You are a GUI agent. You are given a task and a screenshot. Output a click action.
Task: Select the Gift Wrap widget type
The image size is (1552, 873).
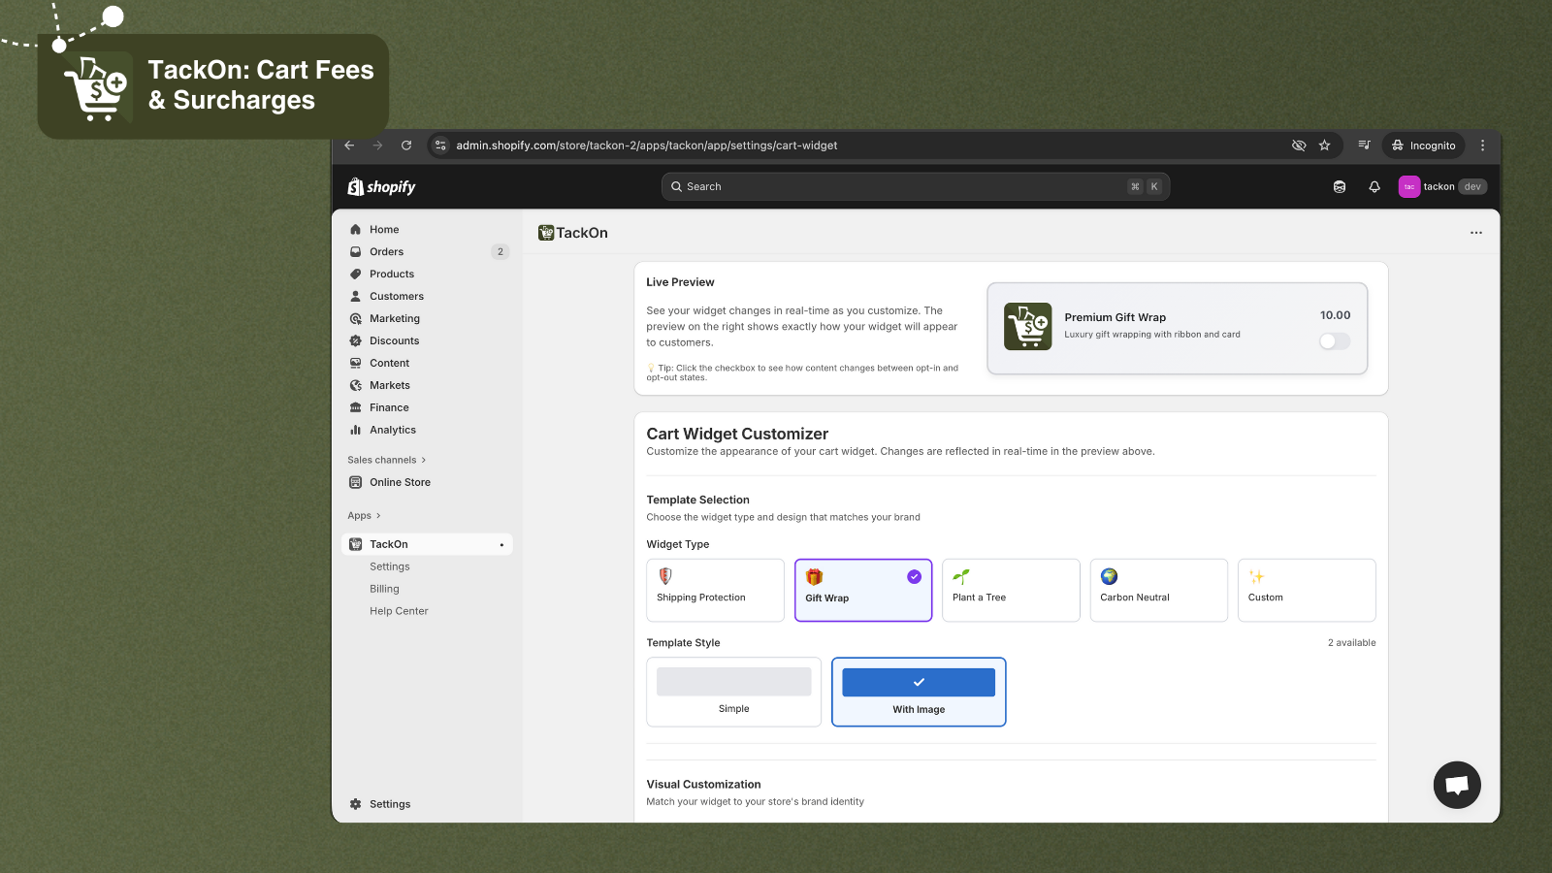pos(863,590)
